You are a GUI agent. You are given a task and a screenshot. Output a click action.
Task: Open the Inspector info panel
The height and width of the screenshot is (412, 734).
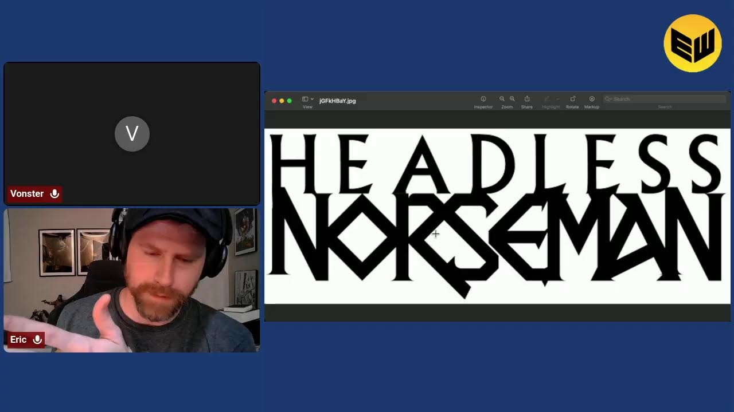pos(483,99)
